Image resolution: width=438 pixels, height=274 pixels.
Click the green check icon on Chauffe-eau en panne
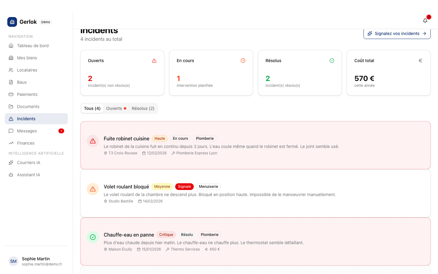pos(93,237)
